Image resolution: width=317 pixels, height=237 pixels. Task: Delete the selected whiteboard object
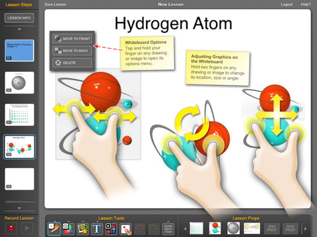72,63
